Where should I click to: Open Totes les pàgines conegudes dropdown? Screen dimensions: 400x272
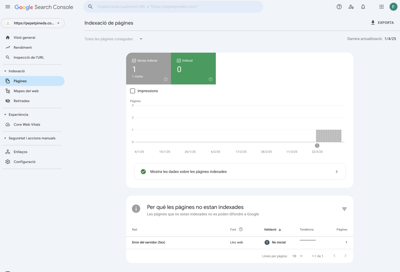113,39
